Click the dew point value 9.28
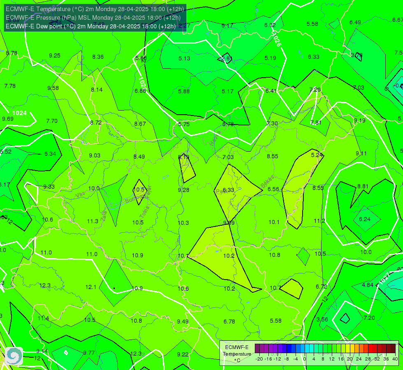The height and width of the screenshot is (370, 403). click(184, 190)
